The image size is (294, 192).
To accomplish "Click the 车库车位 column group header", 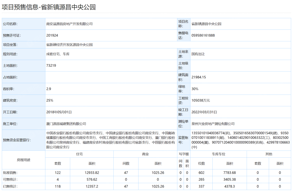I will point(219,154).
